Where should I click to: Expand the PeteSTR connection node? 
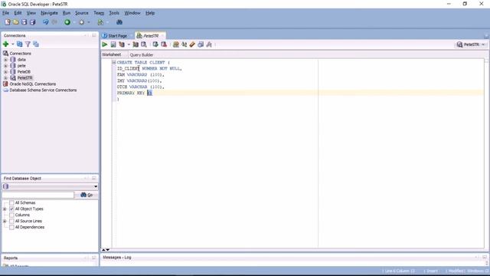pyautogui.click(x=5, y=77)
